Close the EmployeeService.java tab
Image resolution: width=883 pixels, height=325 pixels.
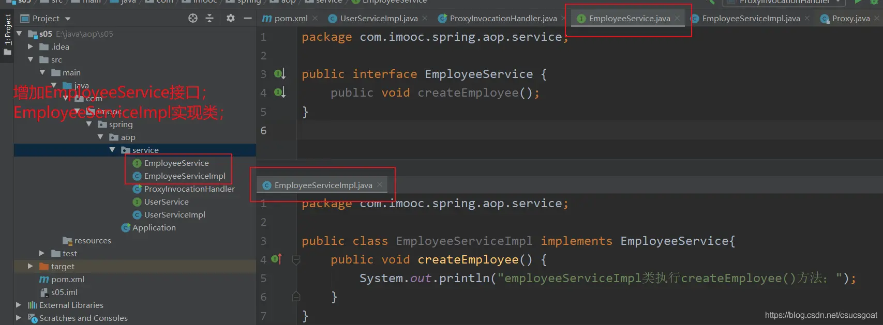677,18
